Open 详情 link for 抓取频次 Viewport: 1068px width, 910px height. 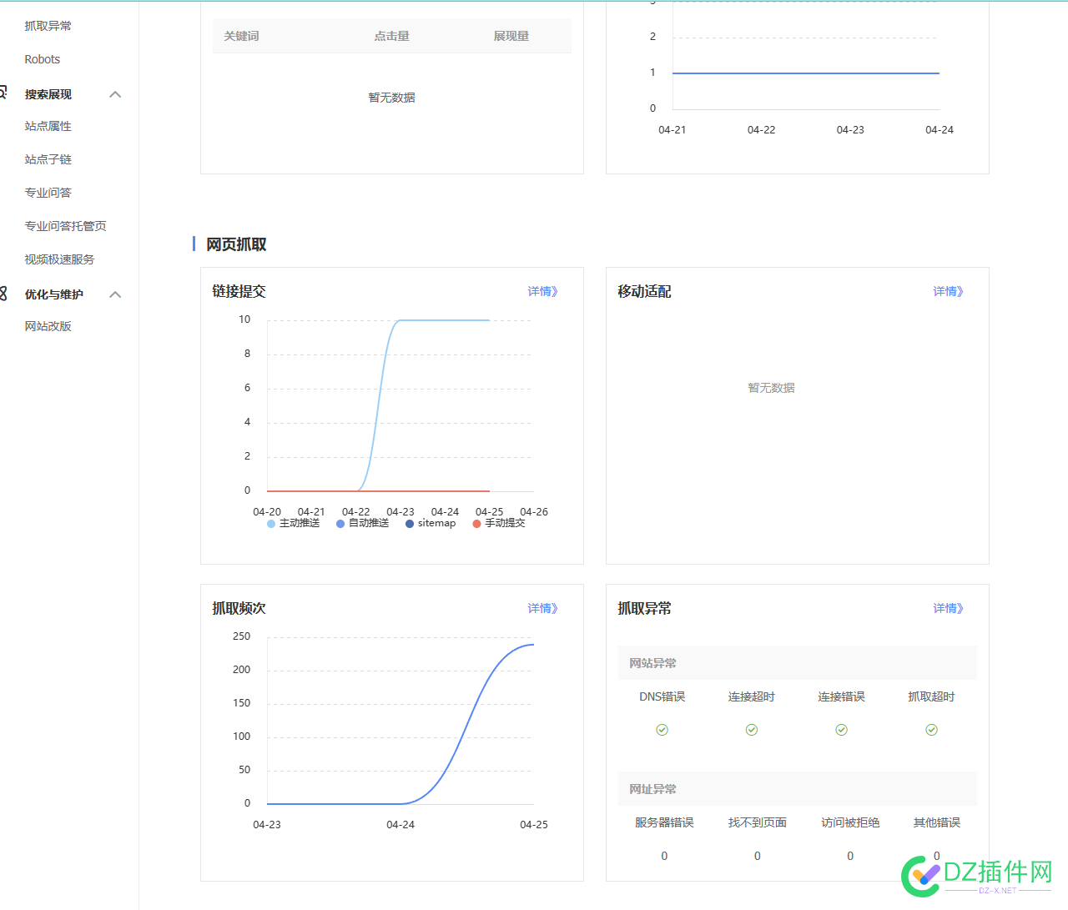pyautogui.click(x=542, y=608)
